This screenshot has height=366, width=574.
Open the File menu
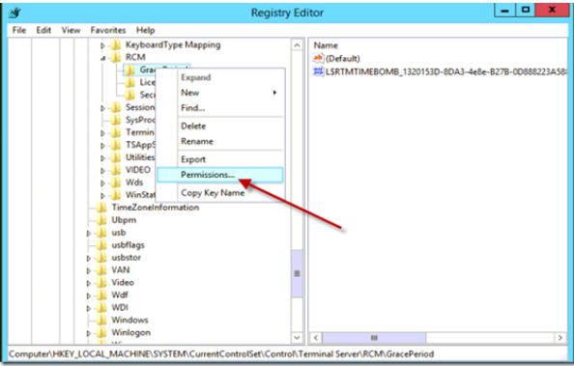click(x=19, y=30)
